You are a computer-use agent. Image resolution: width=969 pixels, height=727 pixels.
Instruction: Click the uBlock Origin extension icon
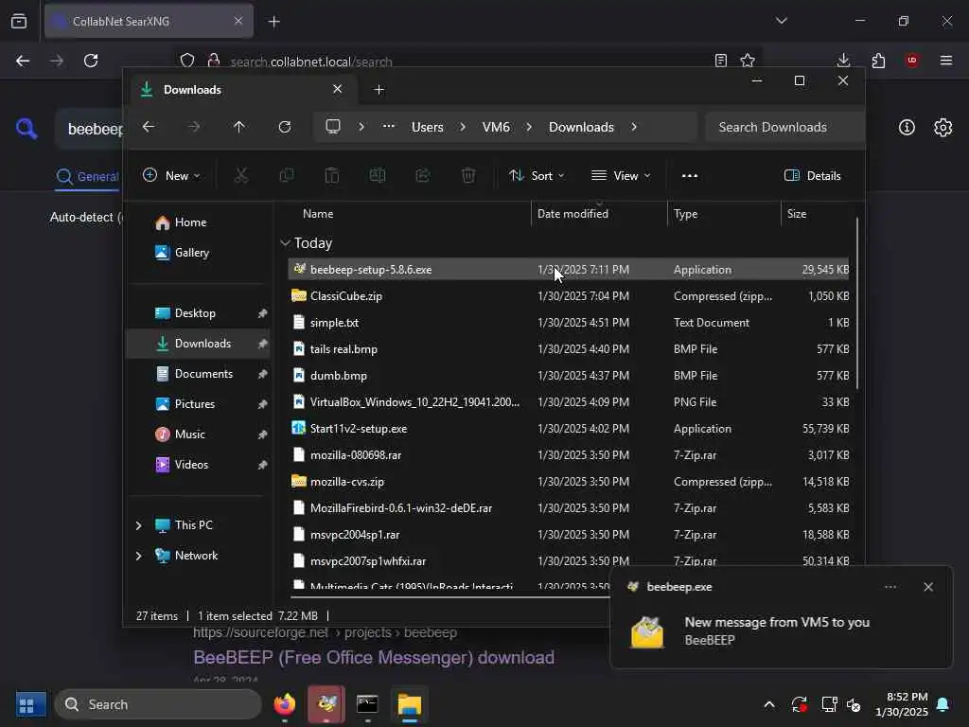(x=912, y=61)
